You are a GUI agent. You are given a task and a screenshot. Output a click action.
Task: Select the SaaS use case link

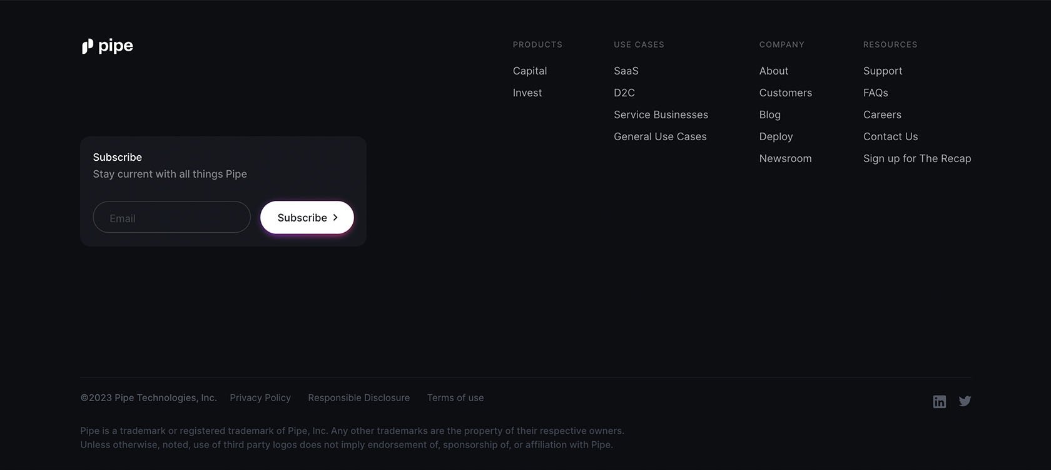626,71
